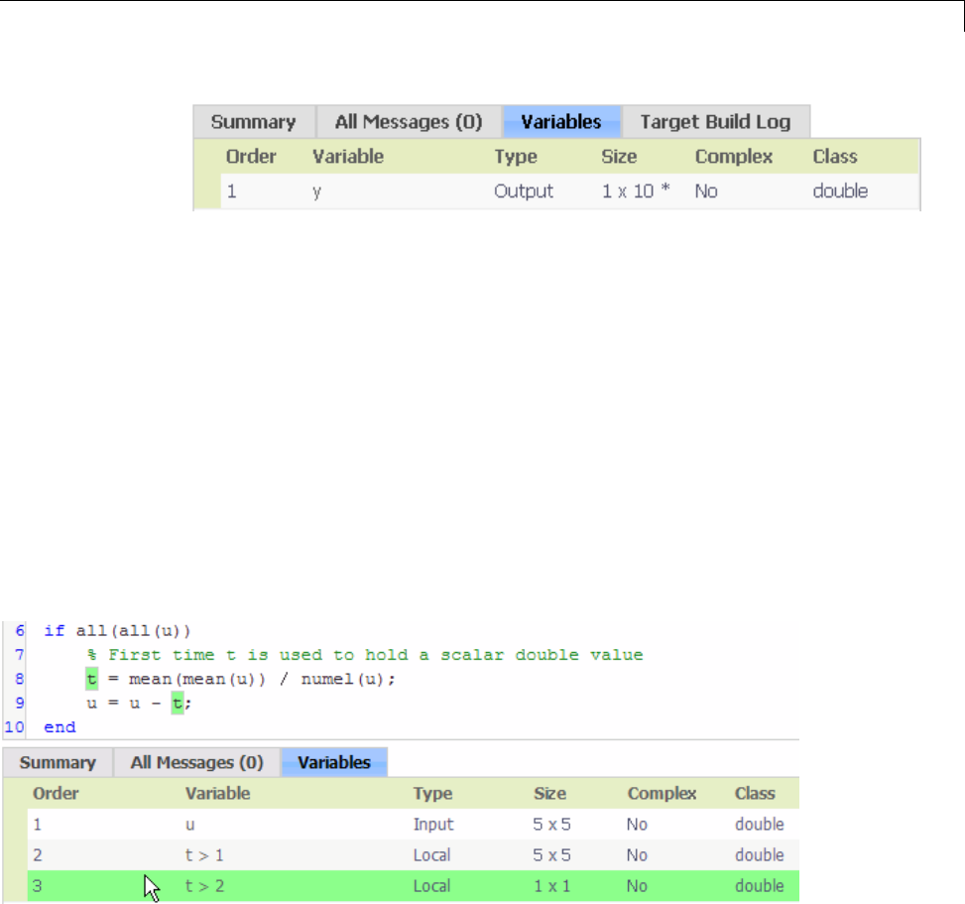This screenshot has width=965, height=904.
Task: Sort by Variable column in upper table
Action: tap(348, 157)
